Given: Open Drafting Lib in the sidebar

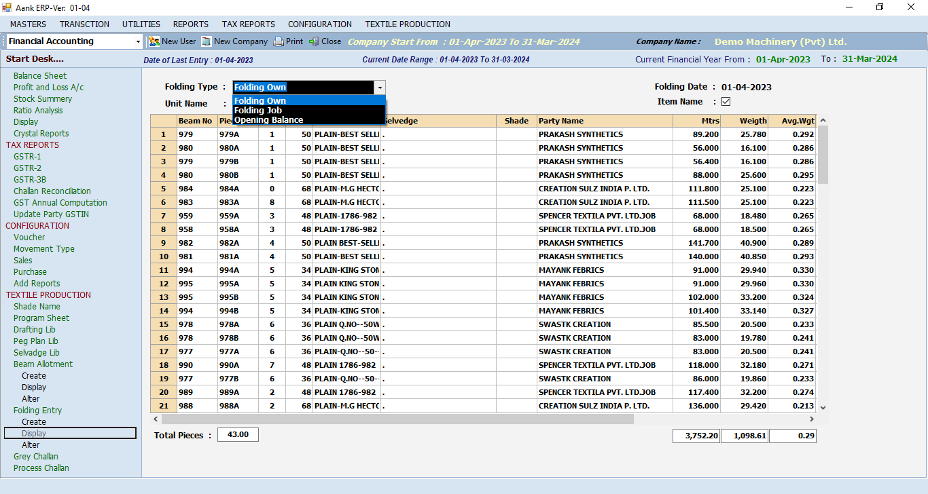Looking at the screenshot, I should click(x=35, y=330).
